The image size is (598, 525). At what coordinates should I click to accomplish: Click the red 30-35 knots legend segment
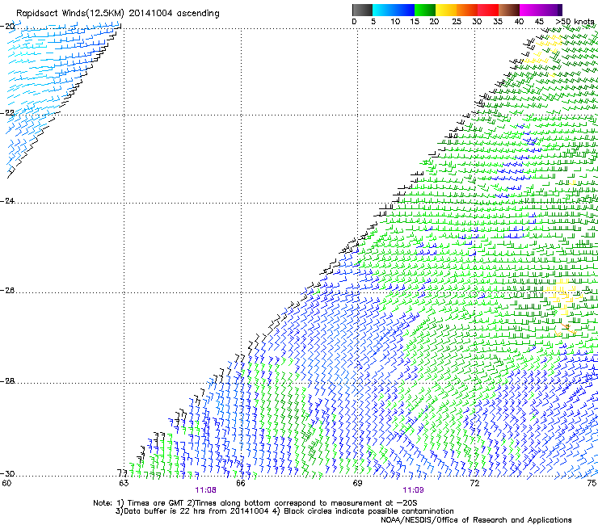point(488,10)
